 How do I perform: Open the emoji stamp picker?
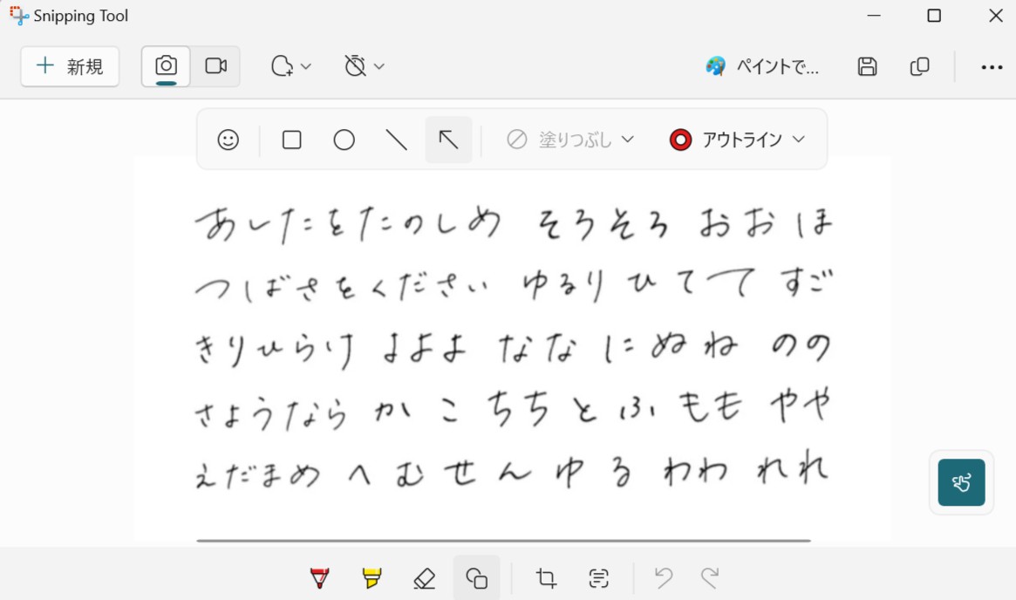coord(227,139)
